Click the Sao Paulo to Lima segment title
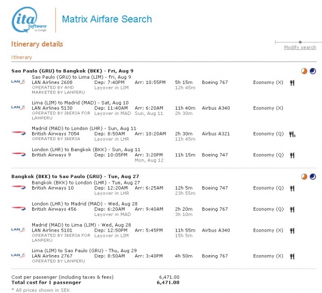The height and width of the screenshot is (293, 322). coord(82,77)
